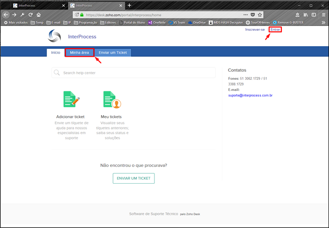Viewport: 329px width, 228px height.
Task: Show more bookmarks chevron
Action: click(323, 23)
